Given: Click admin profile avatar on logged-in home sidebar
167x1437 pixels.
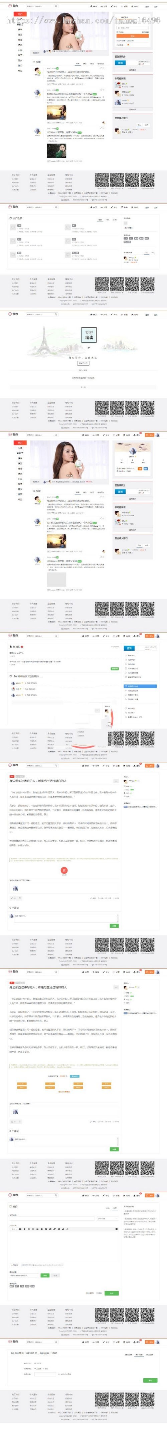Looking at the screenshot, I should [133, 451].
